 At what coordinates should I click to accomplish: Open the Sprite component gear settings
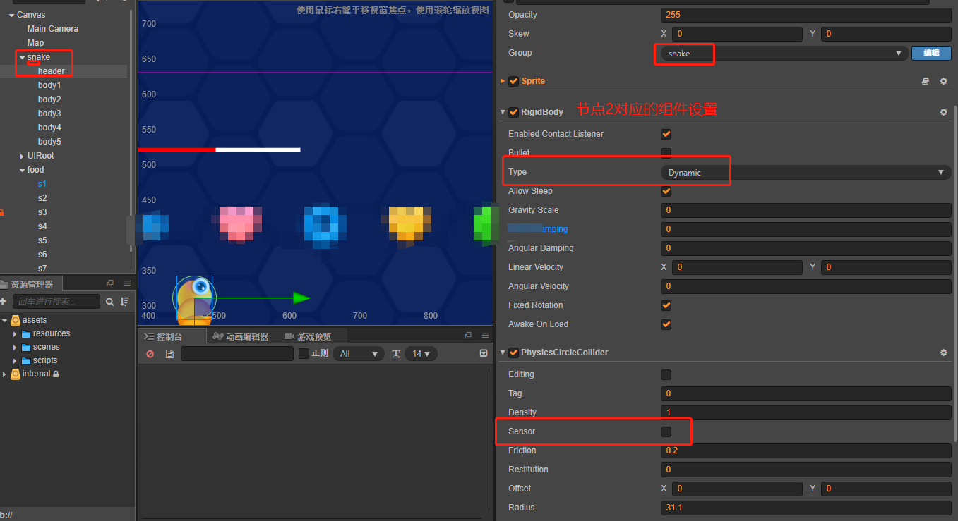[943, 81]
